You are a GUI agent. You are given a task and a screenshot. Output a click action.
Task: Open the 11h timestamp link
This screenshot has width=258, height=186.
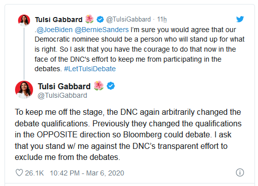162,20
